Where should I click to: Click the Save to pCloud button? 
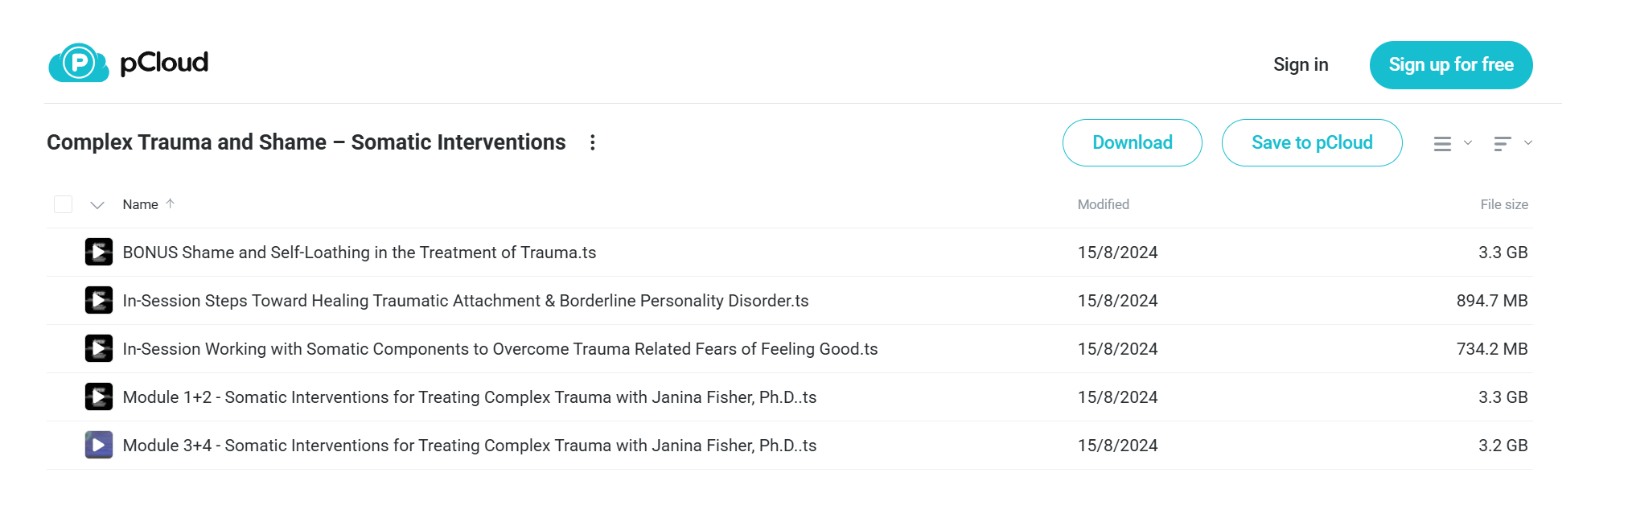[1312, 142]
